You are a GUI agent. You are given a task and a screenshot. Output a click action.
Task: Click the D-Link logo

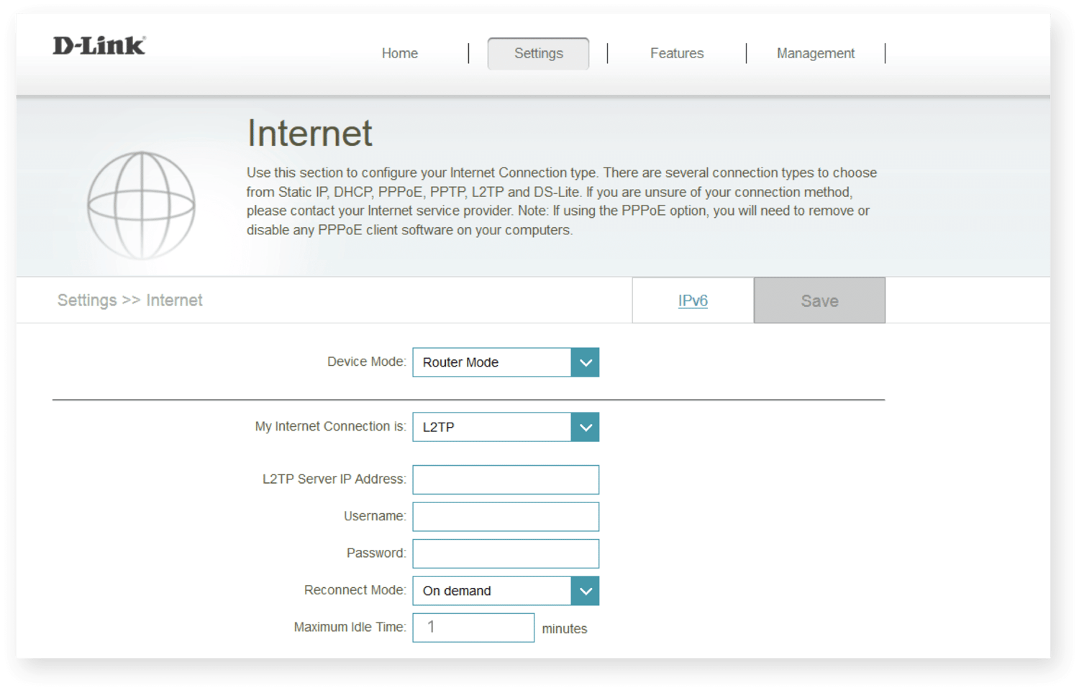(99, 46)
